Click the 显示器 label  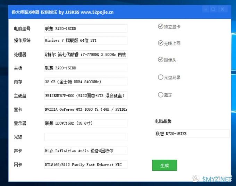tap(20, 124)
